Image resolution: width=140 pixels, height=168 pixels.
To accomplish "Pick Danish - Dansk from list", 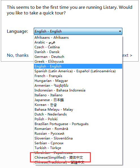I will click(78, 52).
